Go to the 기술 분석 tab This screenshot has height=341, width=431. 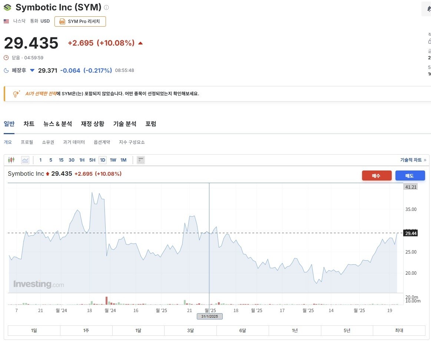125,124
